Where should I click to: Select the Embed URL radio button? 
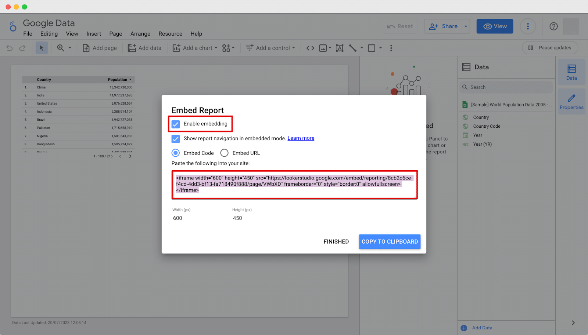pyautogui.click(x=224, y=153)
